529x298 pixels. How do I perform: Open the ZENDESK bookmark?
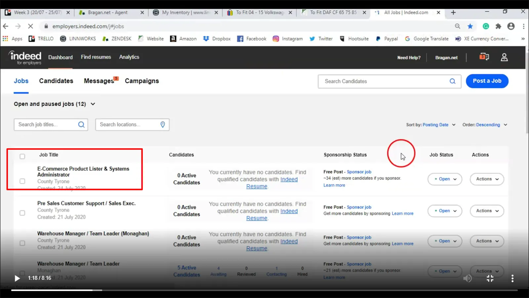click(117, 39)
